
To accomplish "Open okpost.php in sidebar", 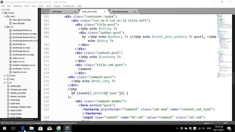I will click(16, 114).
